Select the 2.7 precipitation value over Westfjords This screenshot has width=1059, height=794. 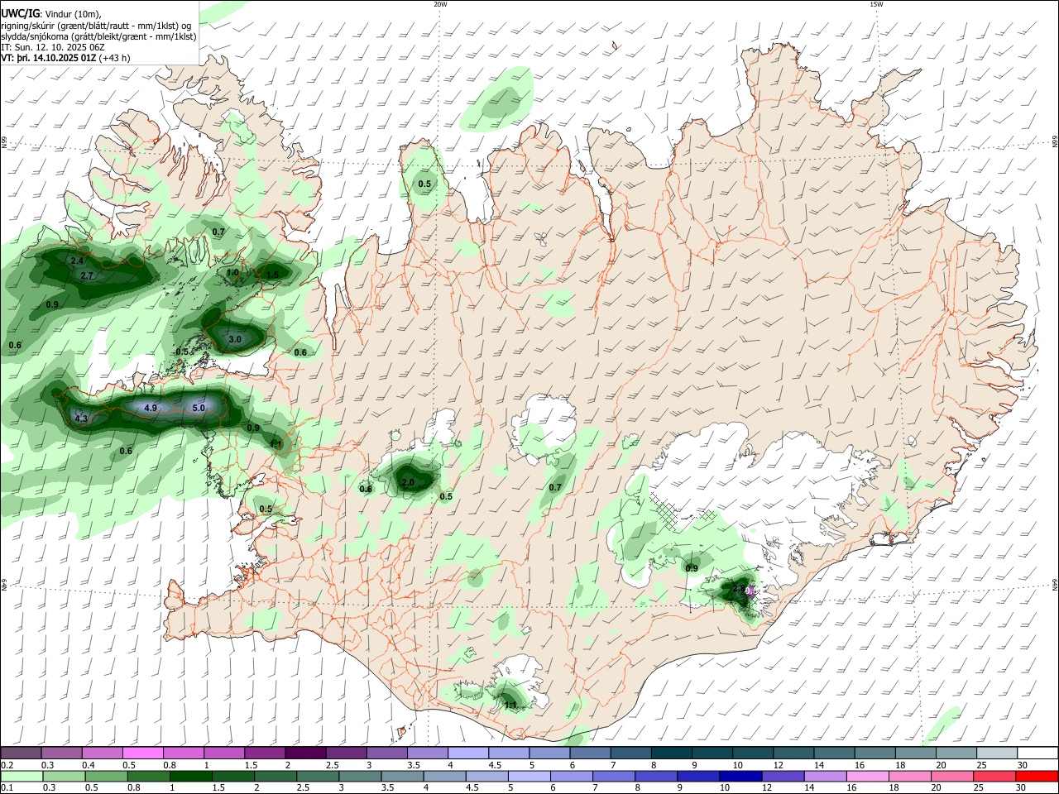tap(87, 275)
